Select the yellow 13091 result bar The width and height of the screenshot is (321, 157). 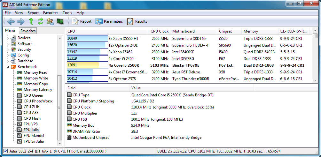pos(87,65)
